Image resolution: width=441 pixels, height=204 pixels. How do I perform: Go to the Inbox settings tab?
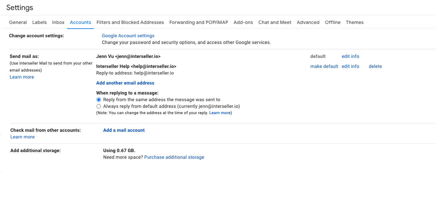[58, 22]
